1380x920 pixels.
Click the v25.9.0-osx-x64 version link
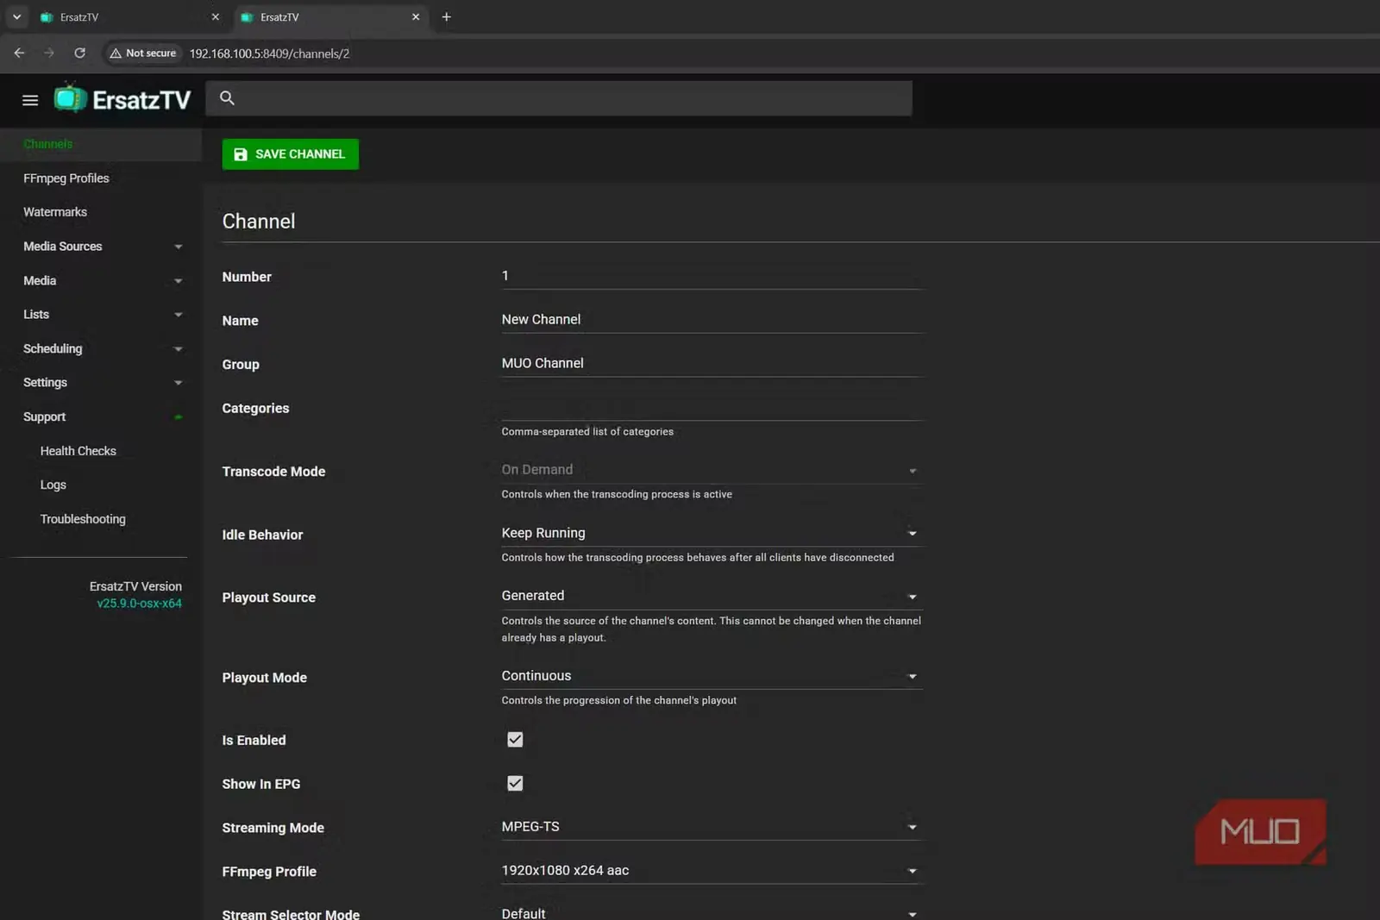click(x=139, y=604)
